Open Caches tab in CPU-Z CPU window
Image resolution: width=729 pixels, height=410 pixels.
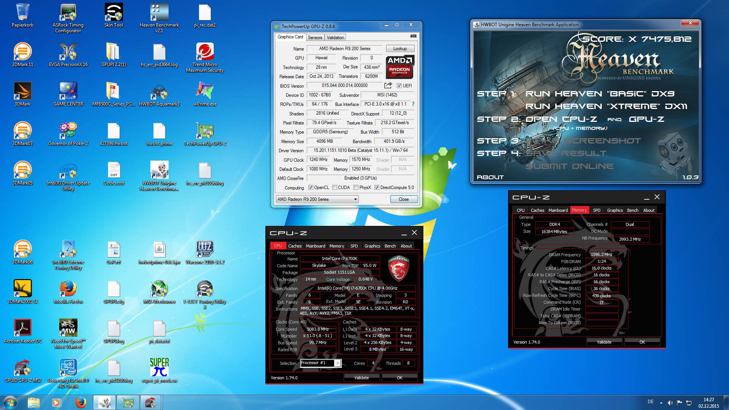point(295,246)
